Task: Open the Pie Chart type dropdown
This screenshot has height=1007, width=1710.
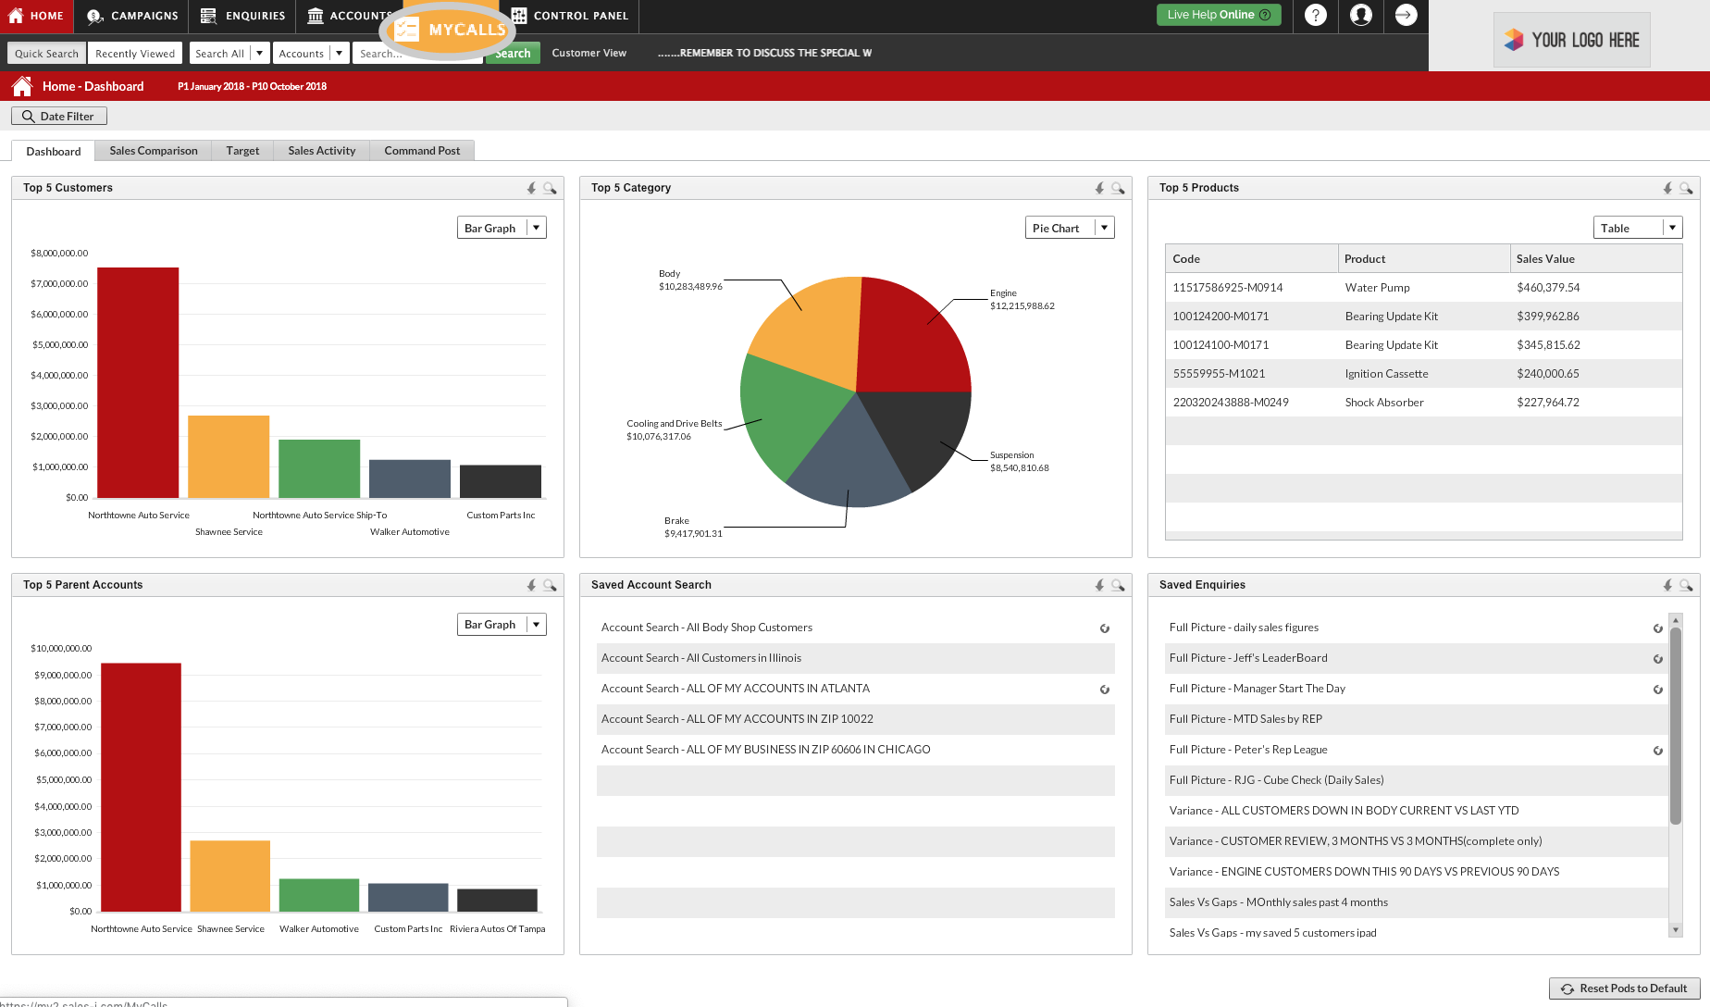Action: (x=1104, y=228)
